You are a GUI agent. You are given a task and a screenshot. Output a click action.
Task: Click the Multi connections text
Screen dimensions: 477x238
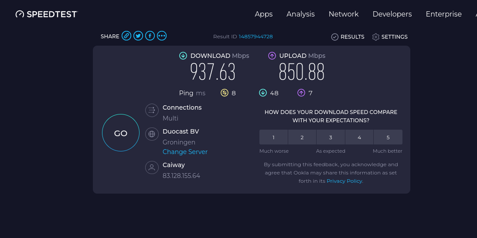click(x=170, y=118)
